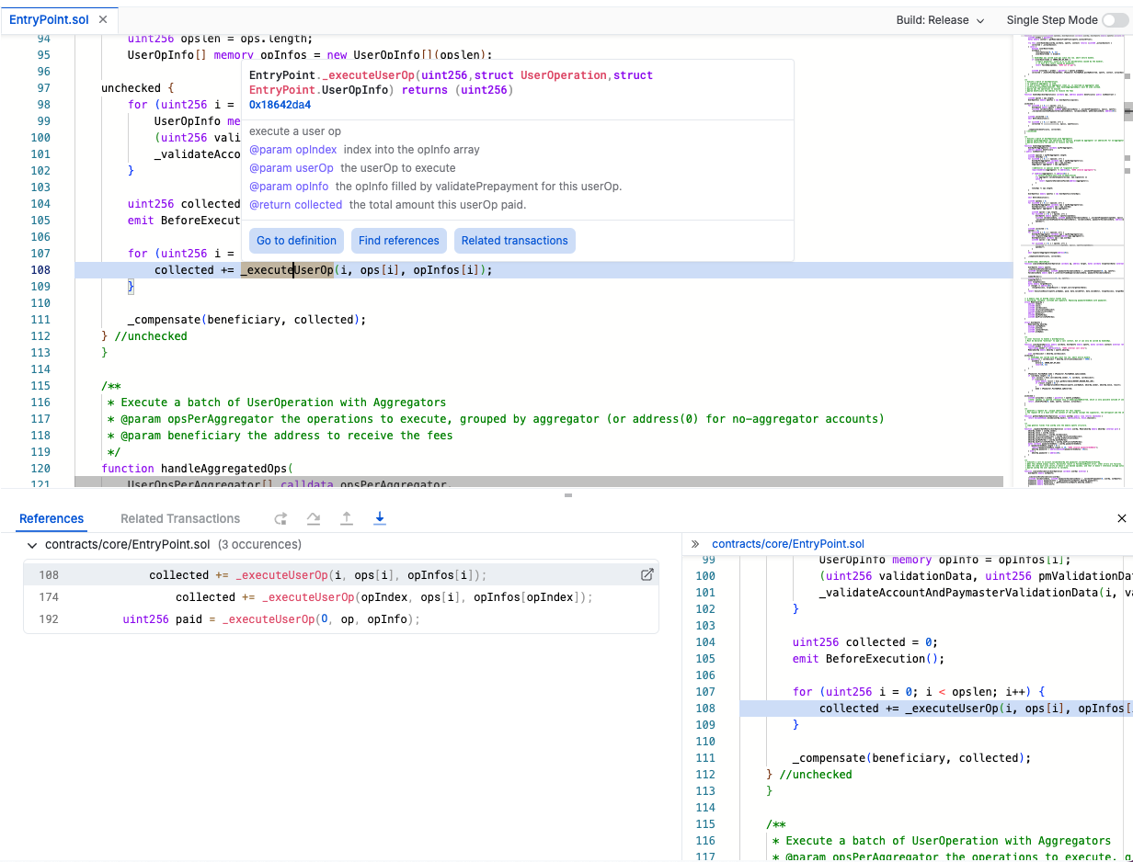Click the contracts/core/EntryPoint.sol preview path link

(788, 544)
